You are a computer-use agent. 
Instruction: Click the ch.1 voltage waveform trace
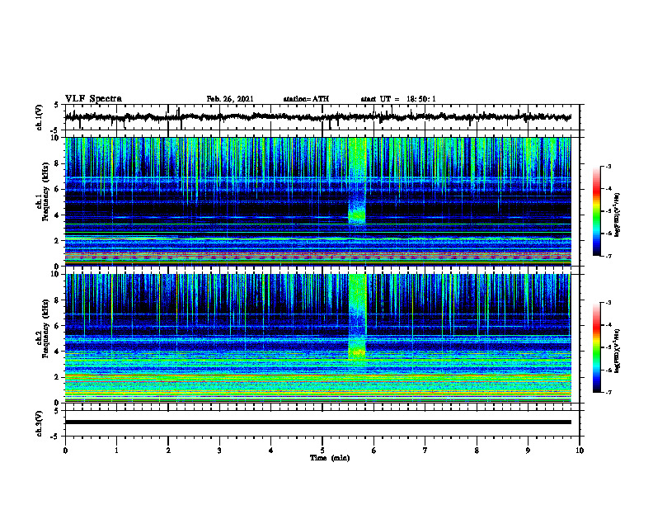click(x=317, y=117)
